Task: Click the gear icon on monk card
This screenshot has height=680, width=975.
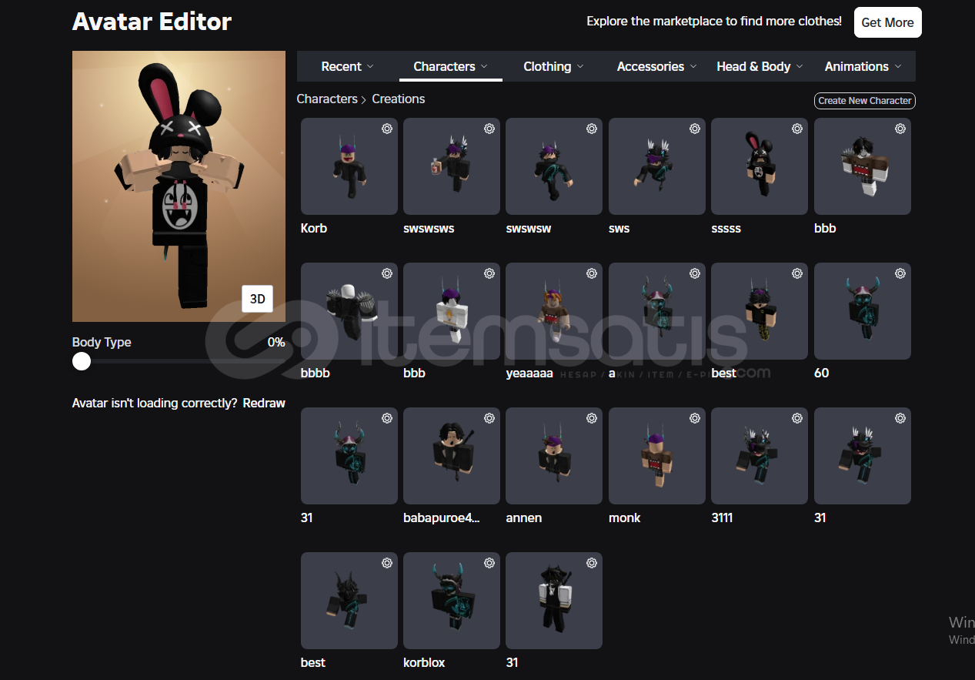Action: coord(695,418)
